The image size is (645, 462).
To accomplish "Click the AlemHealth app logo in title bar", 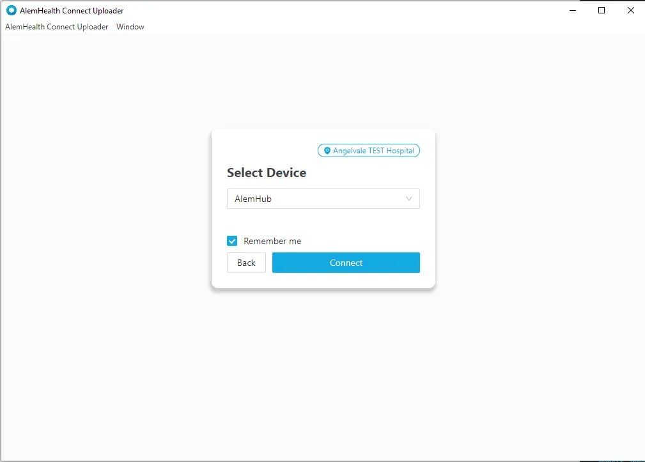I will tap(11, 11).
